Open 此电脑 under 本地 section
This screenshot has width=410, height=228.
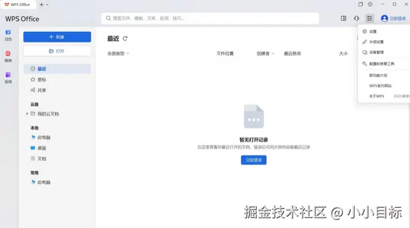[x=40, y=137]
